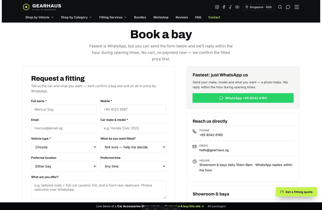The height and width of the screenshot is (210, 322).
Task: Focus the Car make & model field
Action: coord(133,128)
